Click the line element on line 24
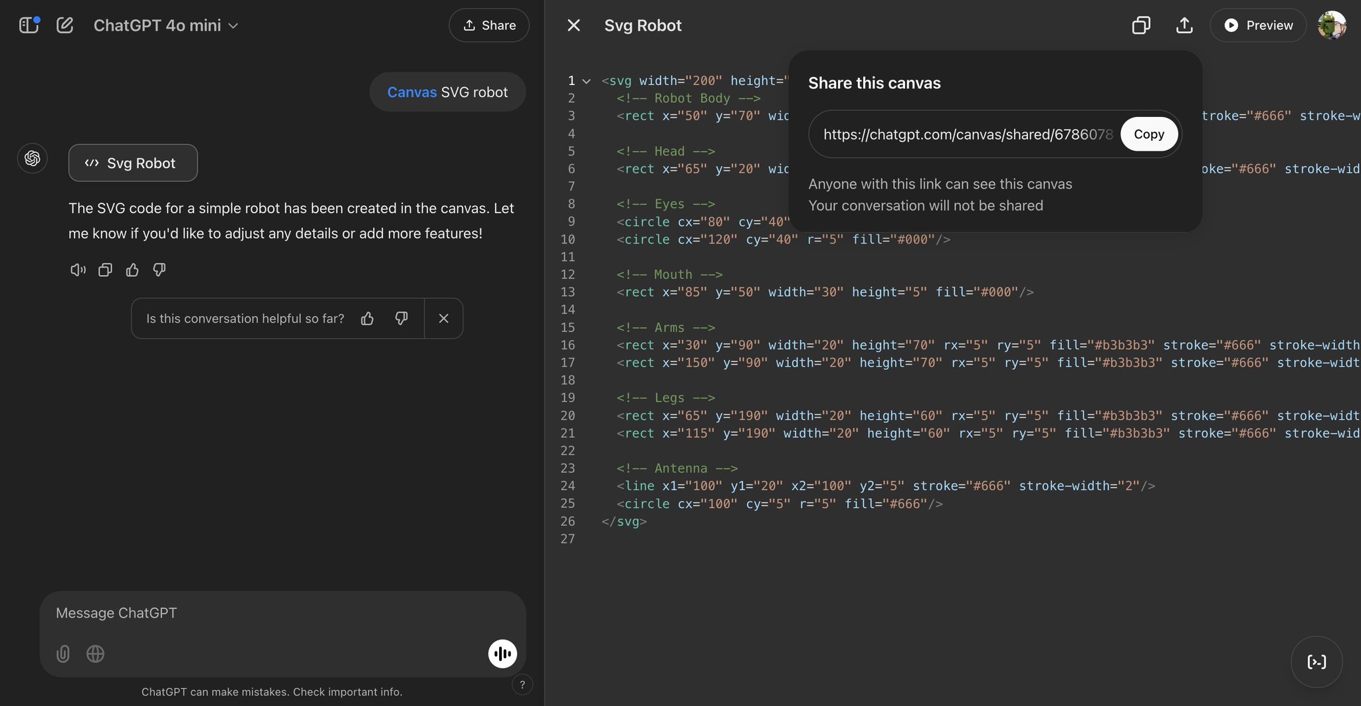 886,486
